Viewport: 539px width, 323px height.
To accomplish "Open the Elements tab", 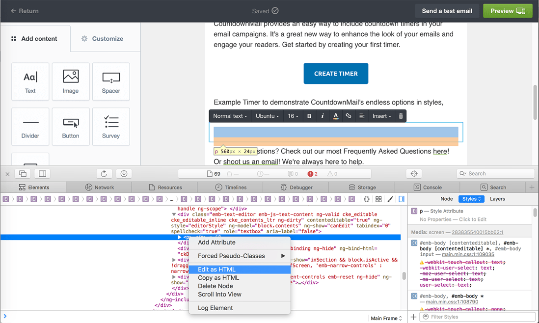I will tap(33, 188).
